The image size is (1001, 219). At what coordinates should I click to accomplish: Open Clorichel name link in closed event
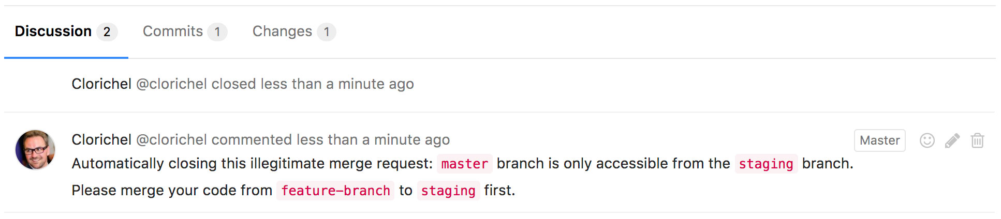point(101,84)
